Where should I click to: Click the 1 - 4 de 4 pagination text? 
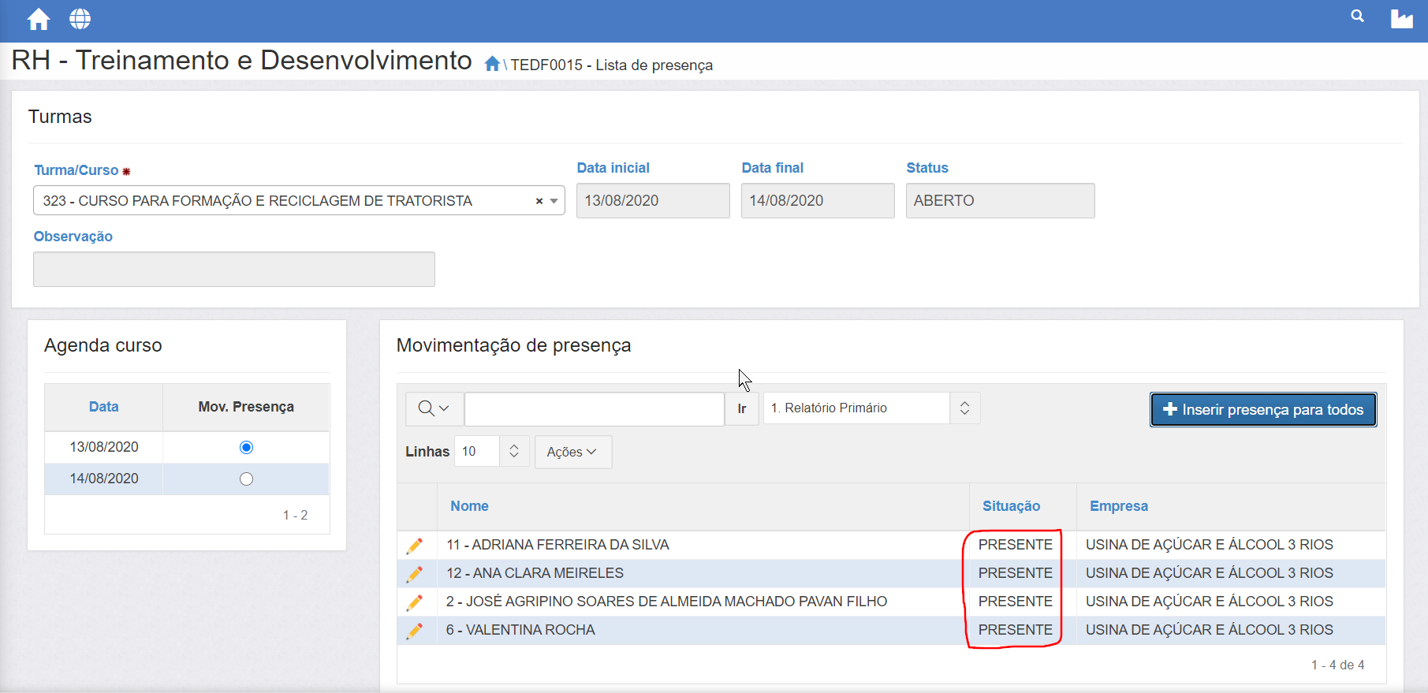[x=1337, y=665]
